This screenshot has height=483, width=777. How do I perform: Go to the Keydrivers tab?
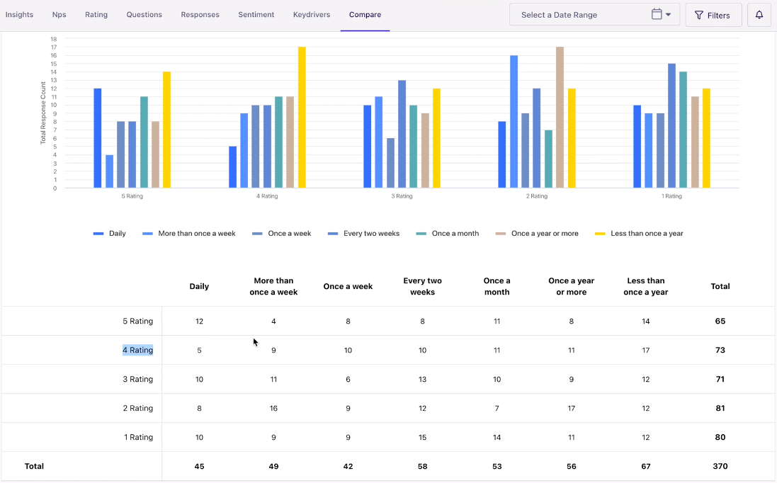pos(312,14)
